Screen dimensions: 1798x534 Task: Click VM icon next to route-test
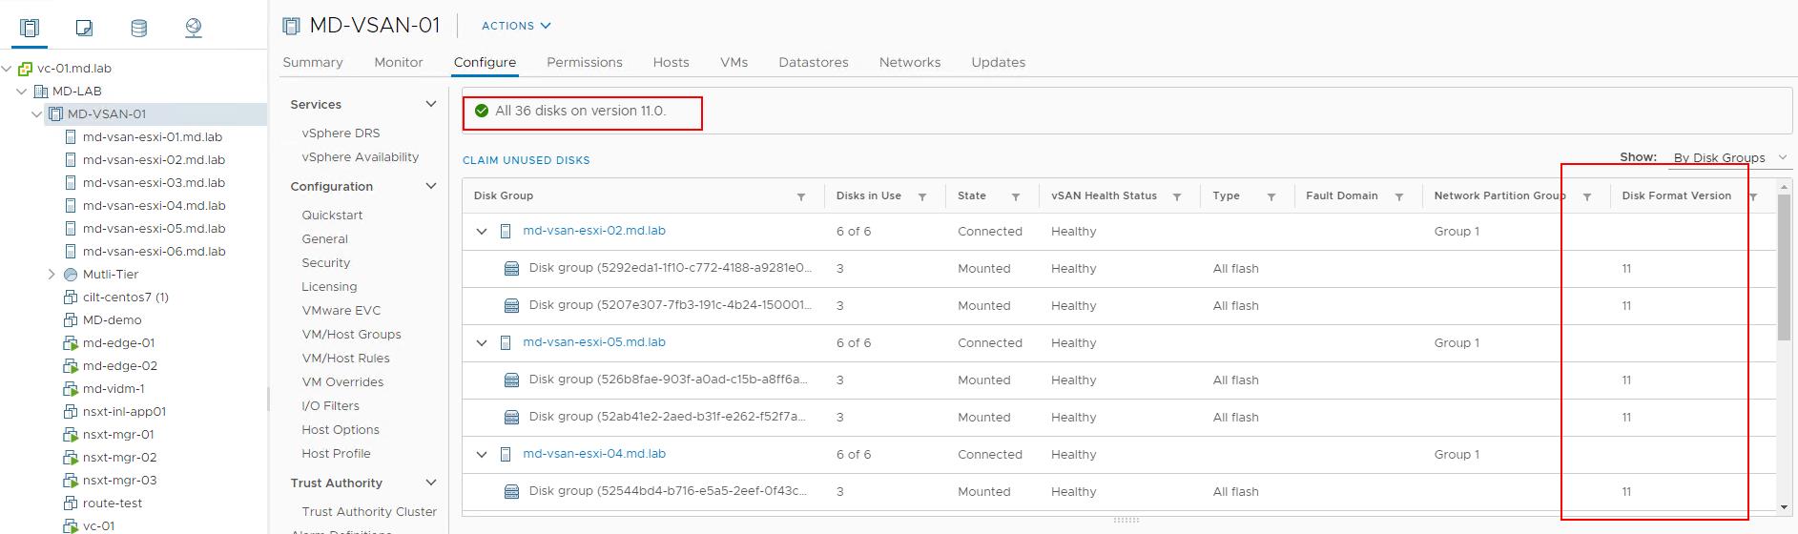click(x=71, y=503)
